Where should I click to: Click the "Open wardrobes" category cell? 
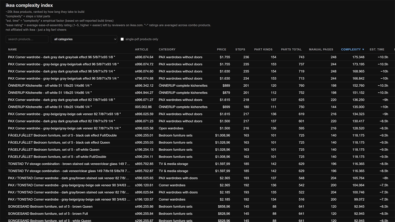(171, 128)
